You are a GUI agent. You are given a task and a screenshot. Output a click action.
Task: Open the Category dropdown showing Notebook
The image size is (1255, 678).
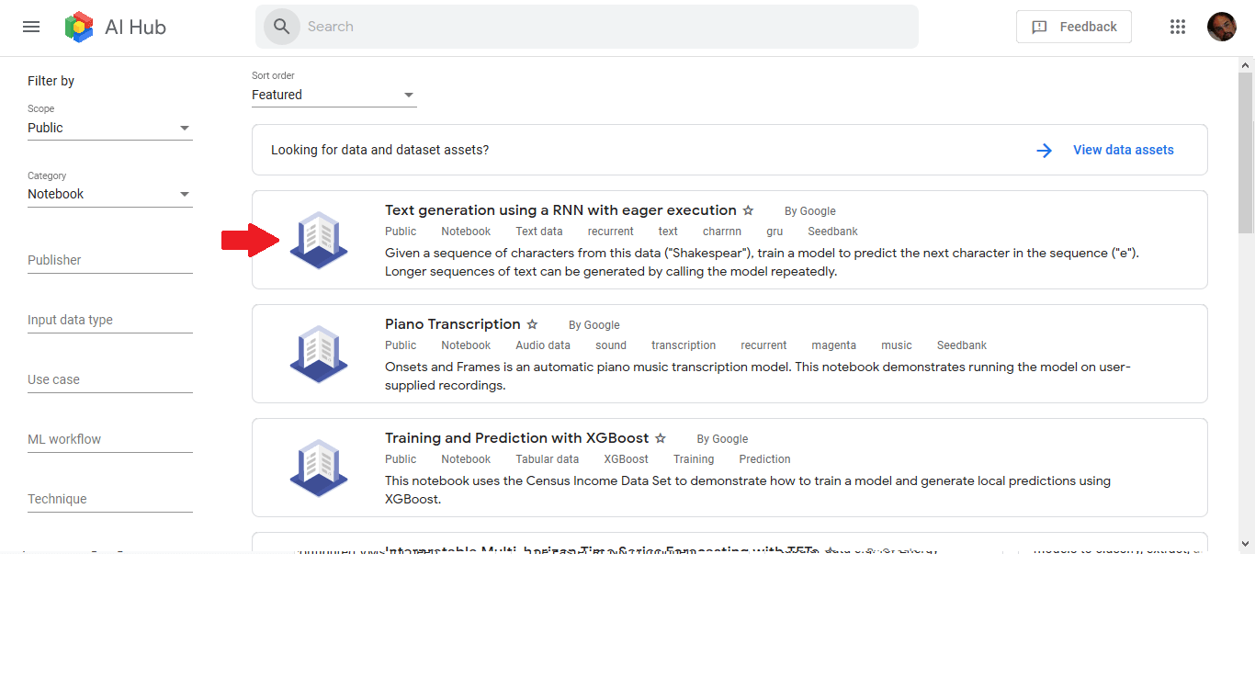pyautogui.click(x=186, y=194)
